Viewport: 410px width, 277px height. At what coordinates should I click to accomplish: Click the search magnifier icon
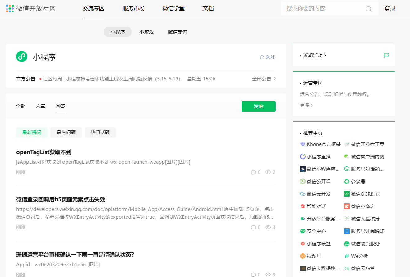(368, 9)
